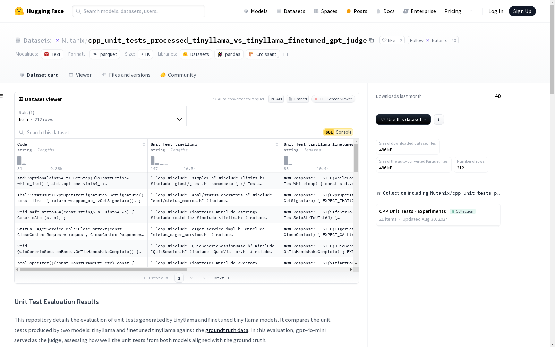Click the Datasets stack icon beside title

(x=18, y=41)
